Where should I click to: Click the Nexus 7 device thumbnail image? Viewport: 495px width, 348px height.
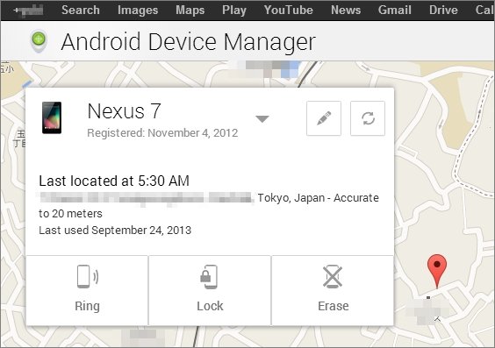tap(52, 117)
